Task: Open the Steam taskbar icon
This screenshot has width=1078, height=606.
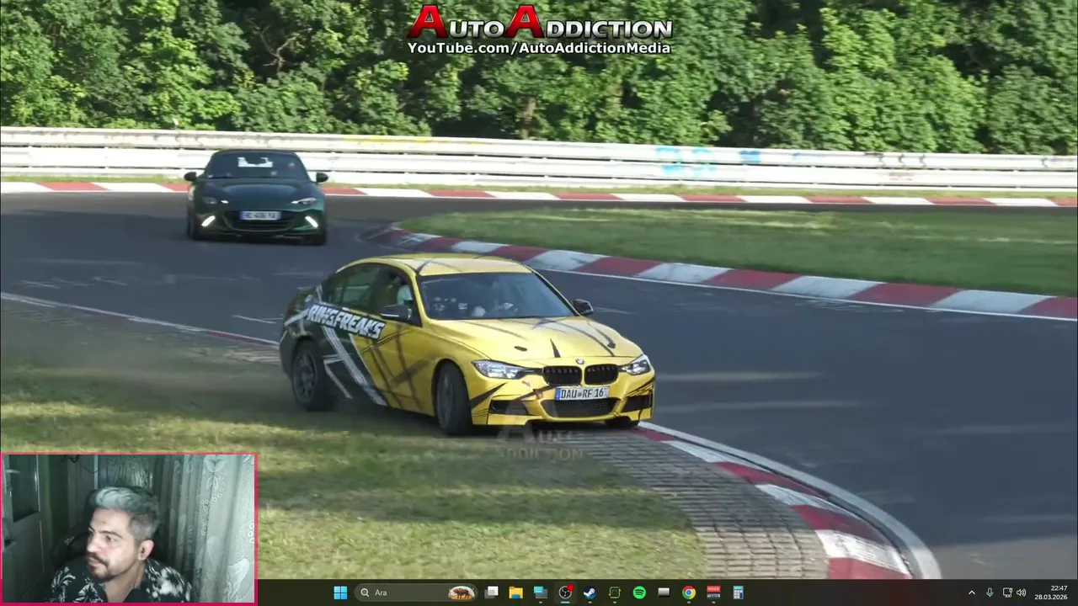Action: click(590, 593)
